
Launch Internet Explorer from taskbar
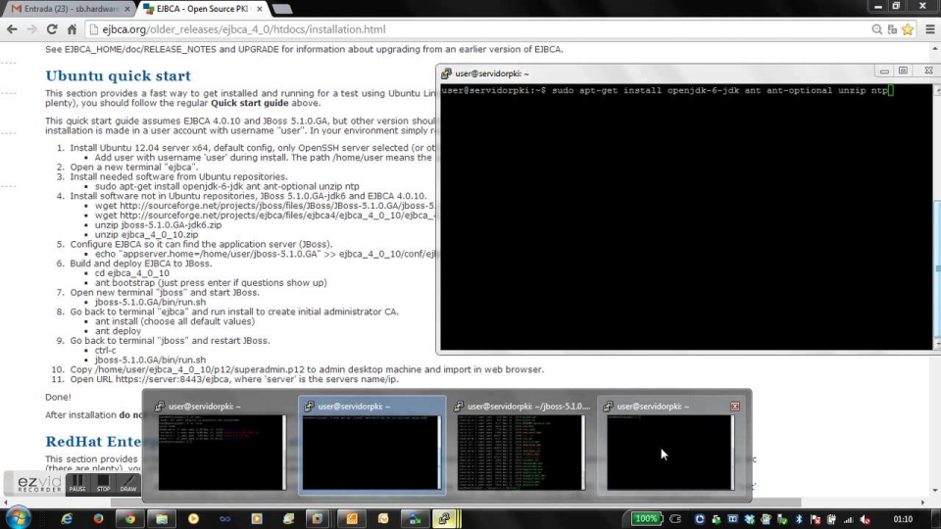66,519
